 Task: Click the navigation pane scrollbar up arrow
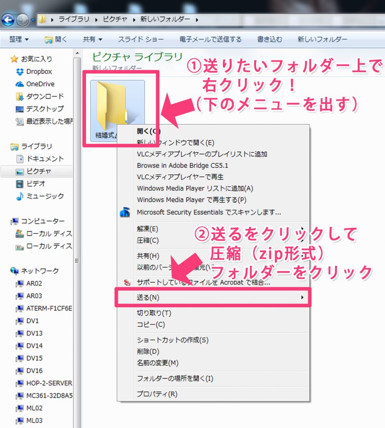coord(77,53)
